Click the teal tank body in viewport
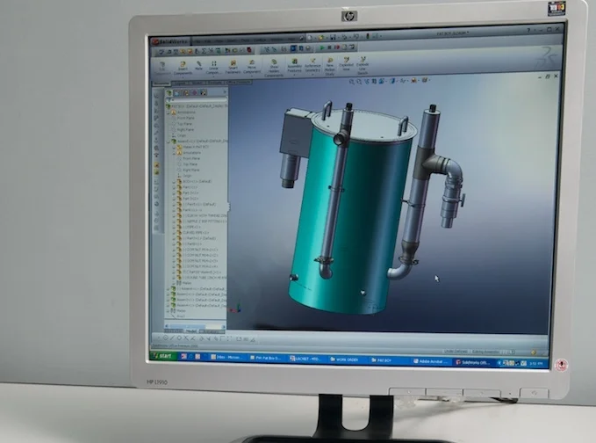Viewport: 596px width, 443px height. tap(365, 213)
